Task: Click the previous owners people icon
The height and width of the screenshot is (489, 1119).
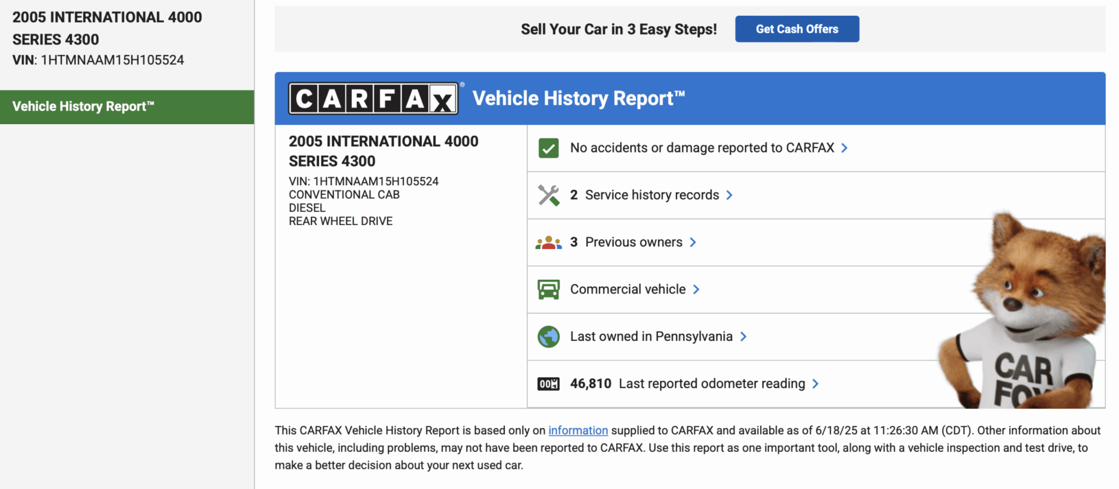Action: 549,243
